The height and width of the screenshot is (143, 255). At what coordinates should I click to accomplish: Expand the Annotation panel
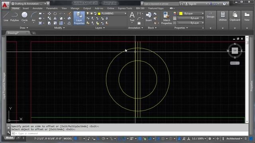click(135, 28)
